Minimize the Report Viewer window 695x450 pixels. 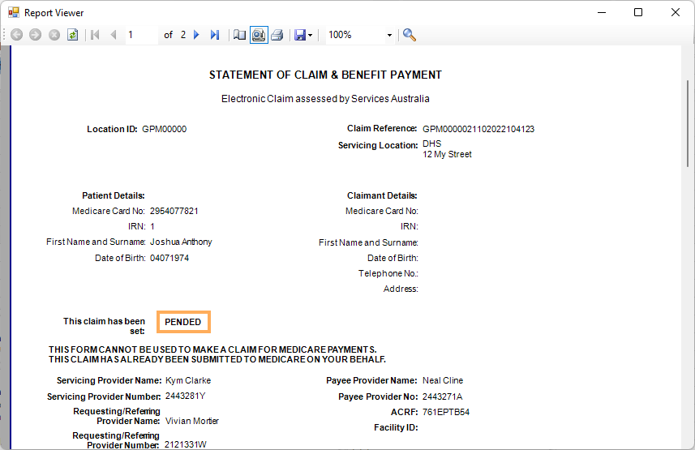pyautogui.click(x=602, y=12)
